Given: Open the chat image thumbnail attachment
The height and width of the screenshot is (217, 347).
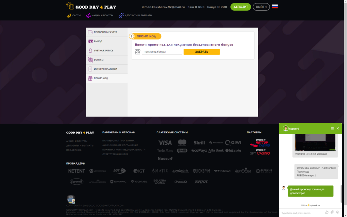Looking at the screenshot, I should click(315, 143).
